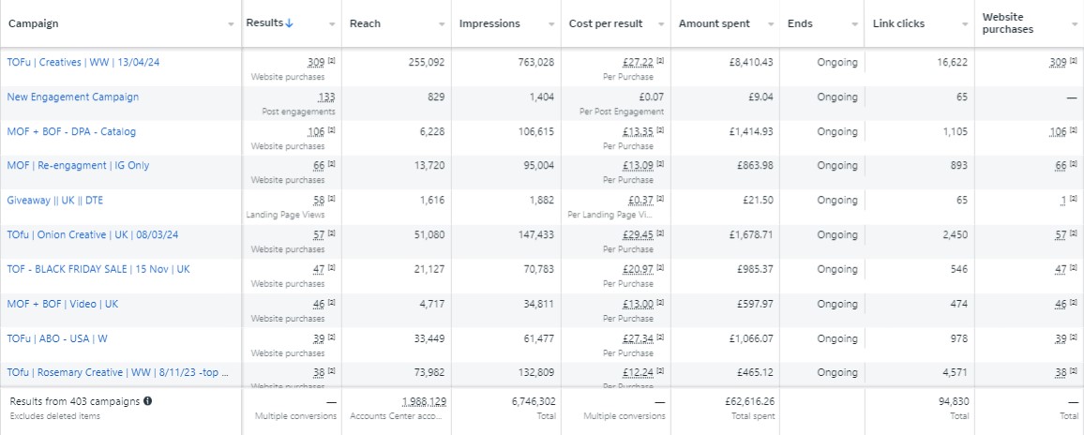Click the Website purchases column header
The width and height of the screenshot is (1084, 435).
tap(1008, 22)
